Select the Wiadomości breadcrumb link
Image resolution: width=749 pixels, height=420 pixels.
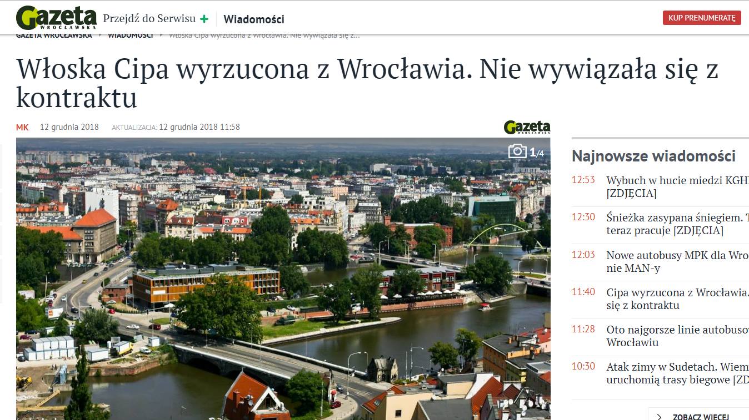point(130,36)
